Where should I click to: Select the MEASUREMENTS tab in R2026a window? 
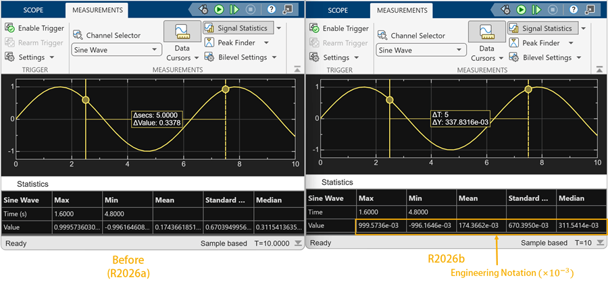96,10
